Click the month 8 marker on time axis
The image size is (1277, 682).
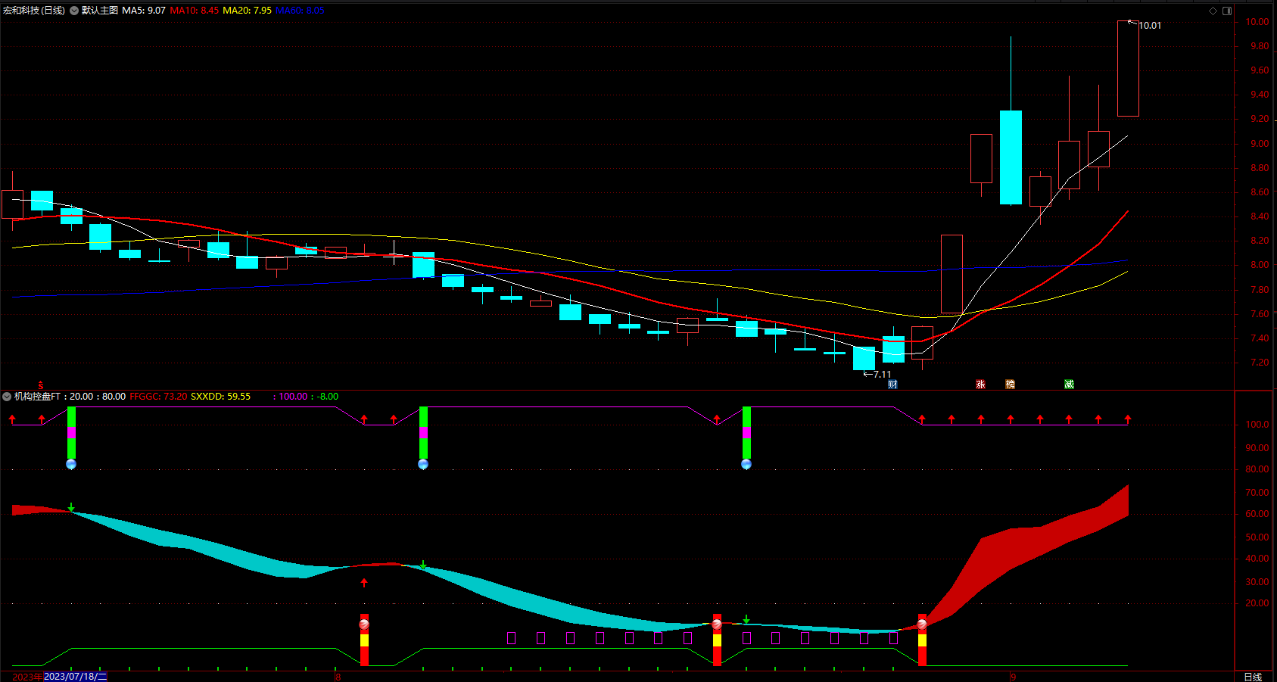point(338,677)
